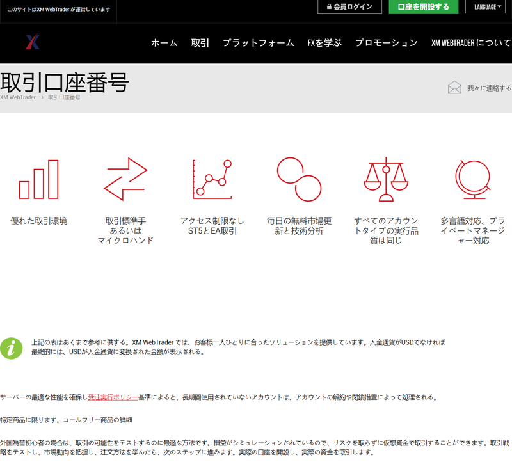
Task: Open the プラットフォーム menu
Action: click(259, 43)
